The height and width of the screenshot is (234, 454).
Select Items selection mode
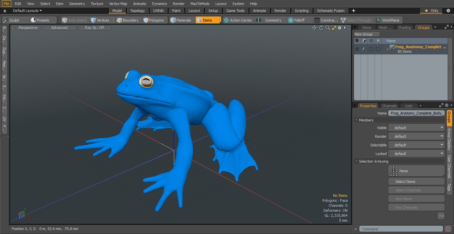click(208, 20)
